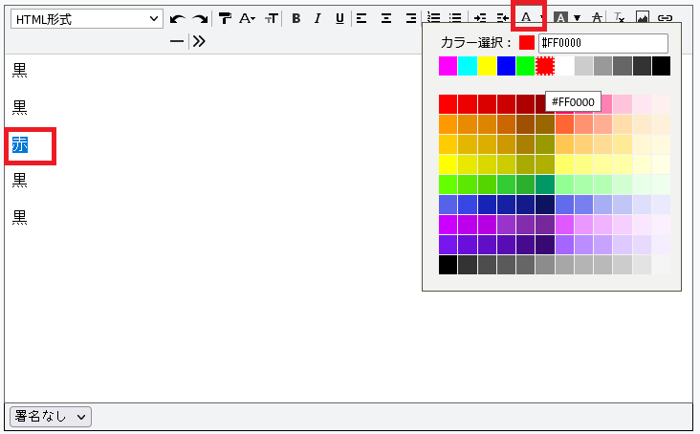Click the font color A button

526,17
